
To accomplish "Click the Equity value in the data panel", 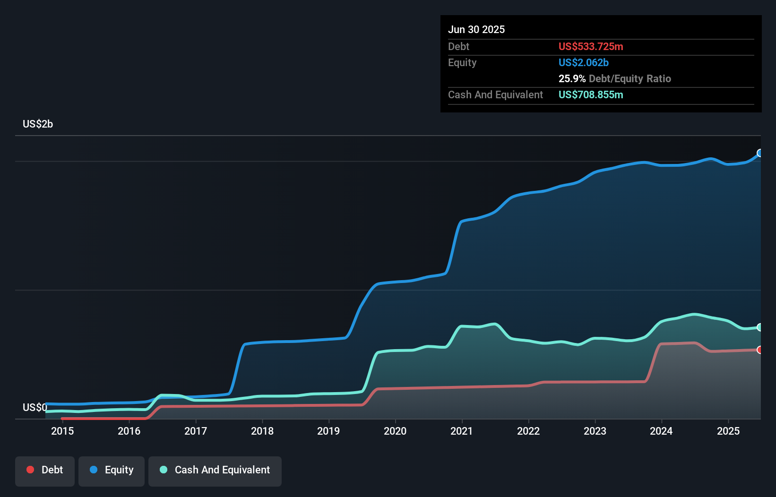I will (x=584, y=62).
